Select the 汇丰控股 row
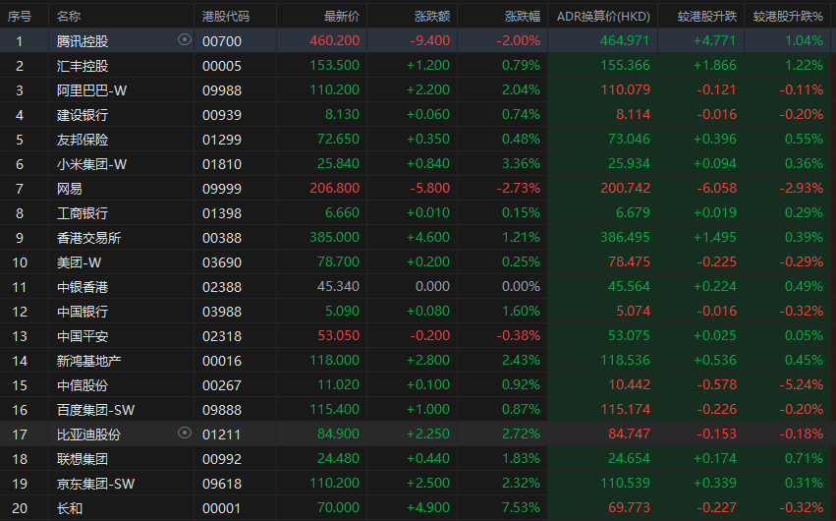 (x=418, y=65)
